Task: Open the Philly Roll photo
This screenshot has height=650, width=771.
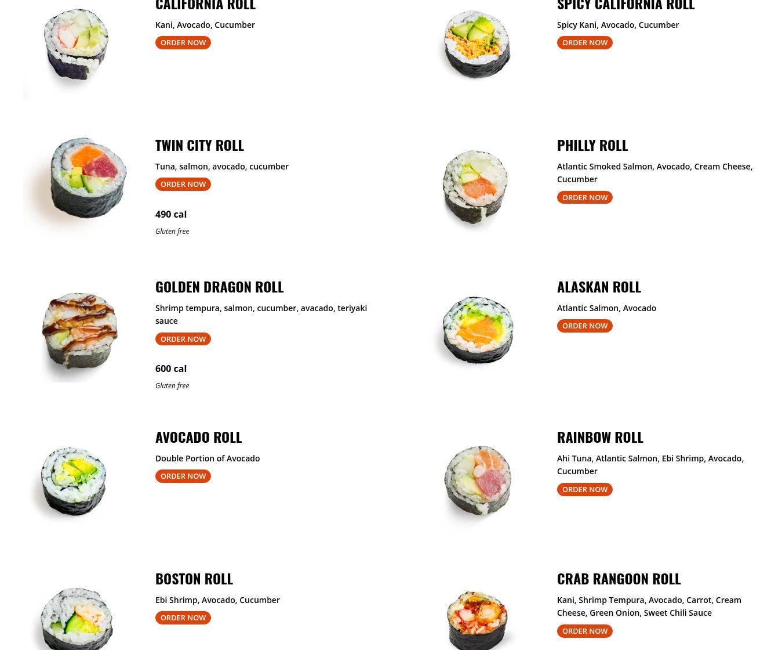Action: (x=475, y=187)
